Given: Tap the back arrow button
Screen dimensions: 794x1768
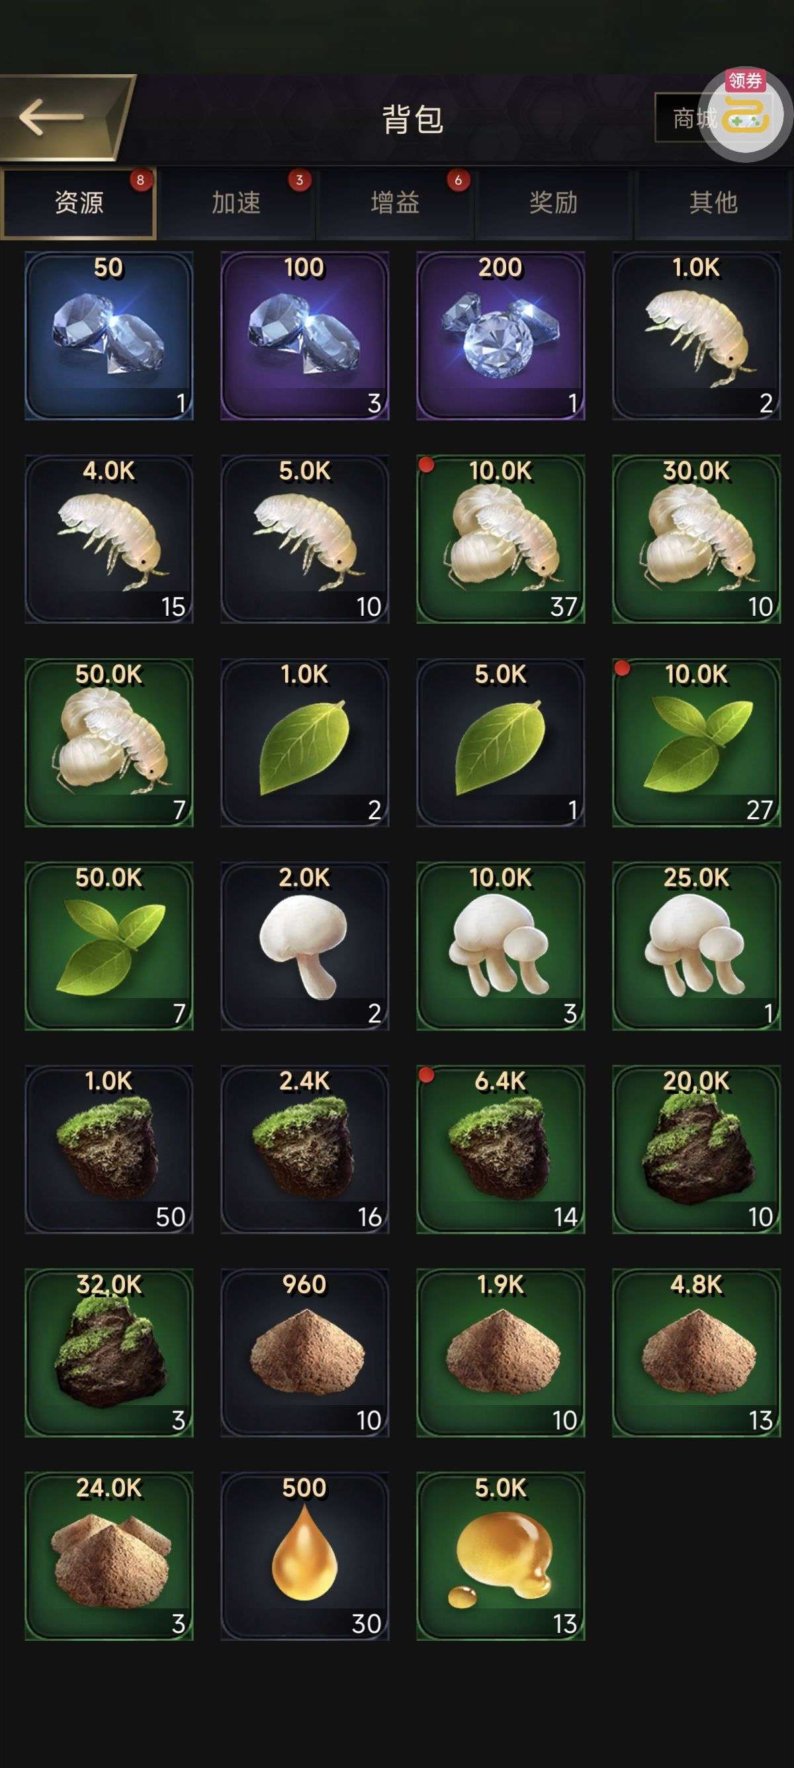Looking at the screenshot, I should tap(65, 117).
